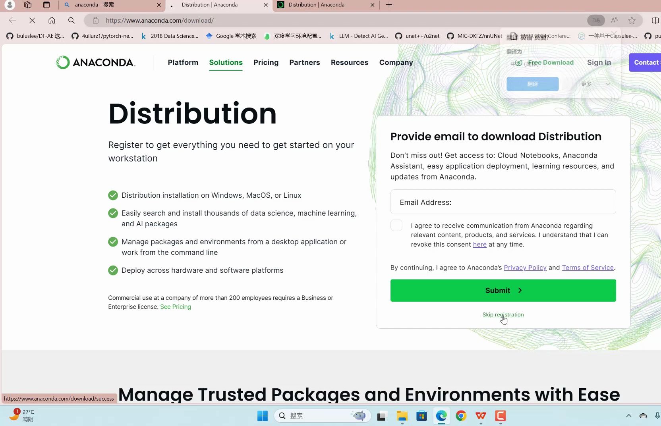Click the green Submit button

coord(503,291)
